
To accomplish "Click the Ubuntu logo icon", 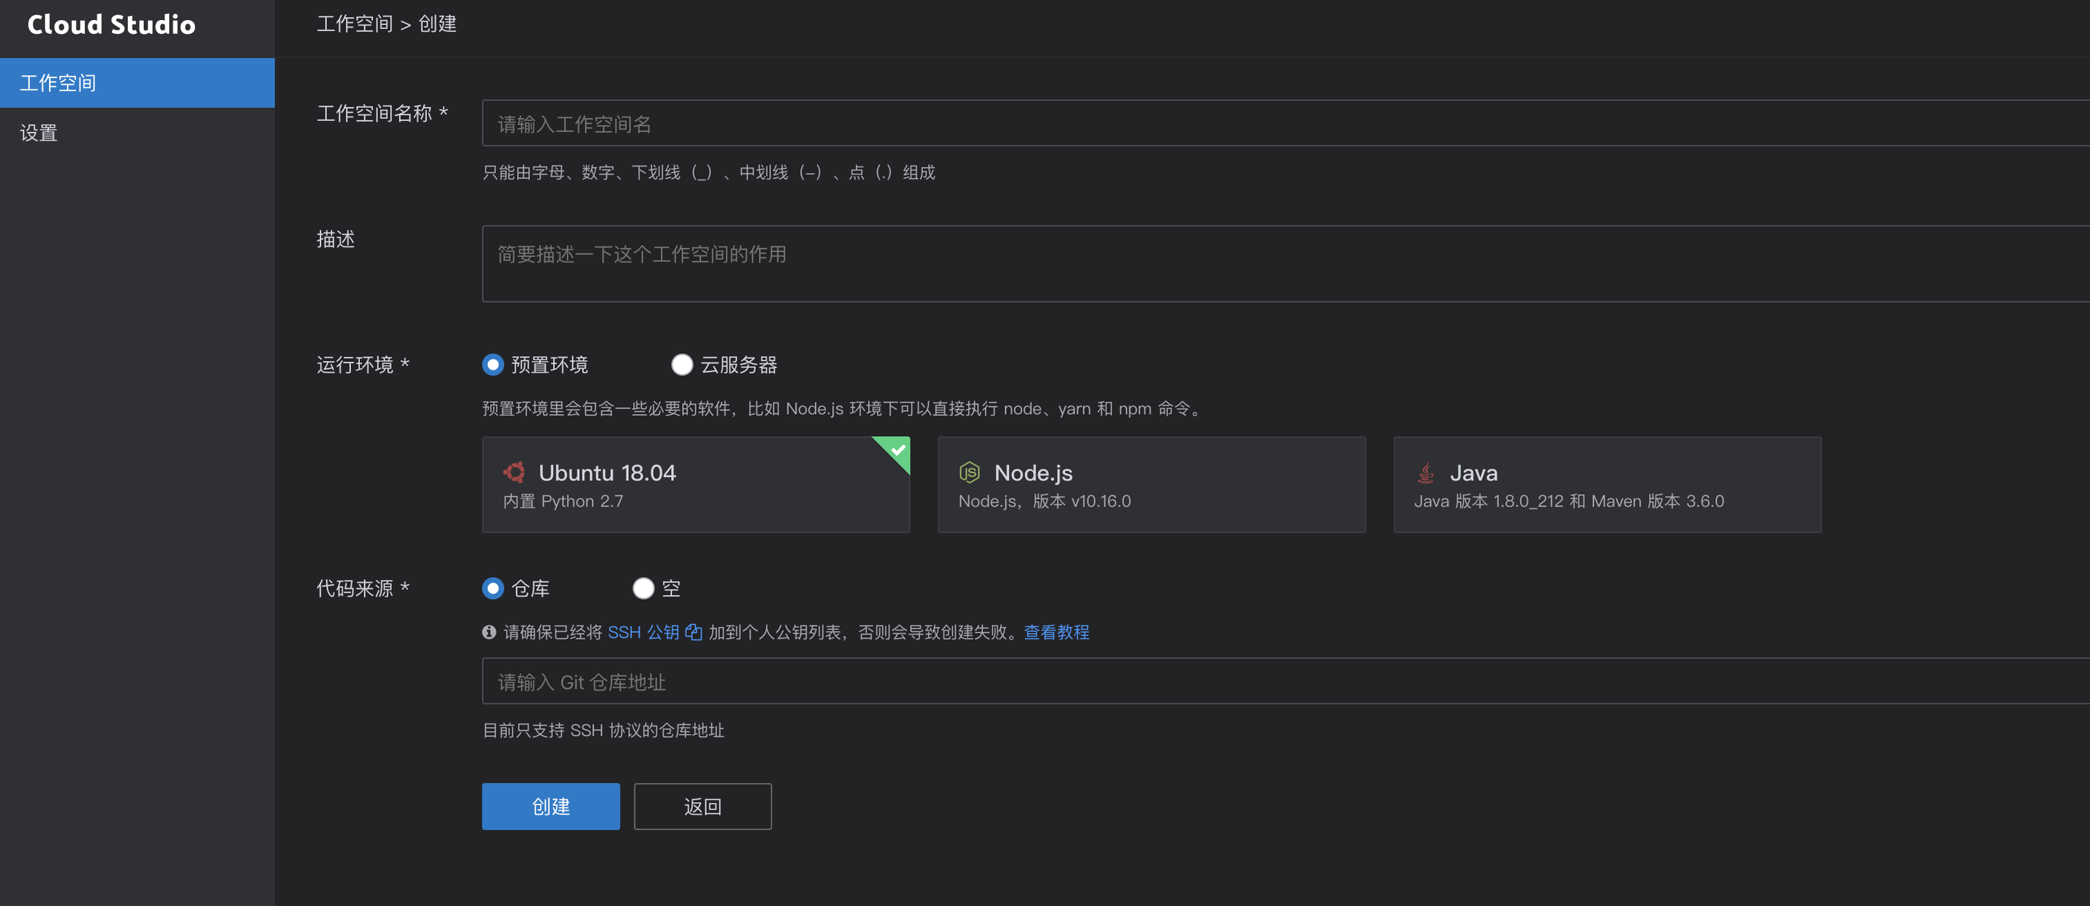I will (514, 472).
